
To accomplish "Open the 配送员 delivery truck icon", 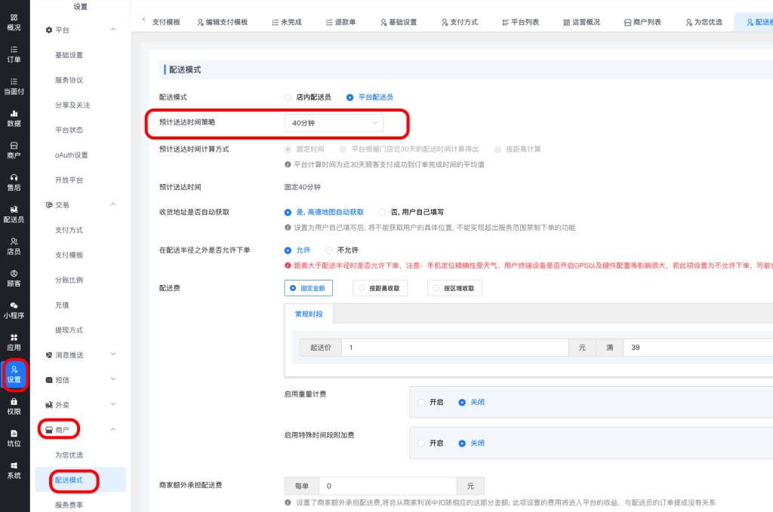I will [14, 214].
